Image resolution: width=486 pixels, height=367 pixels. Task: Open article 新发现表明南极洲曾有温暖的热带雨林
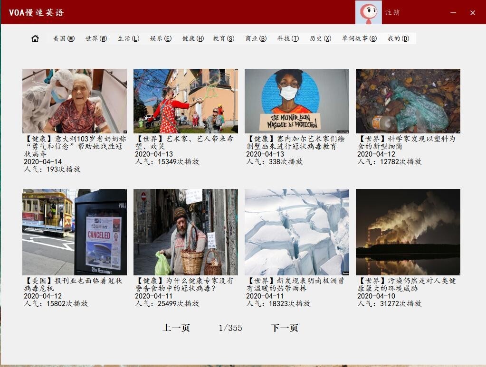(x=295, y=284)
